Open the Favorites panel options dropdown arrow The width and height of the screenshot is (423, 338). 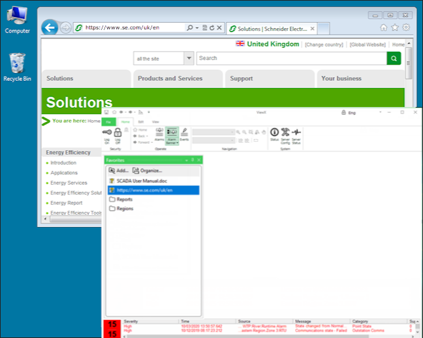click(x=187, y=160)
